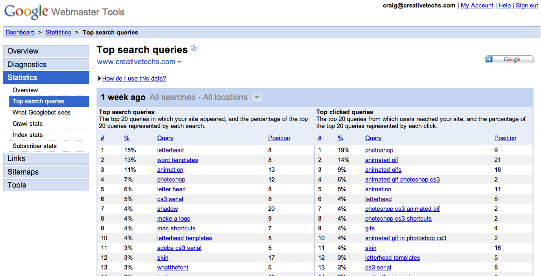Sort top clicked queries by Query column
This screenshot has width=541, height=276.
(373, 138)
